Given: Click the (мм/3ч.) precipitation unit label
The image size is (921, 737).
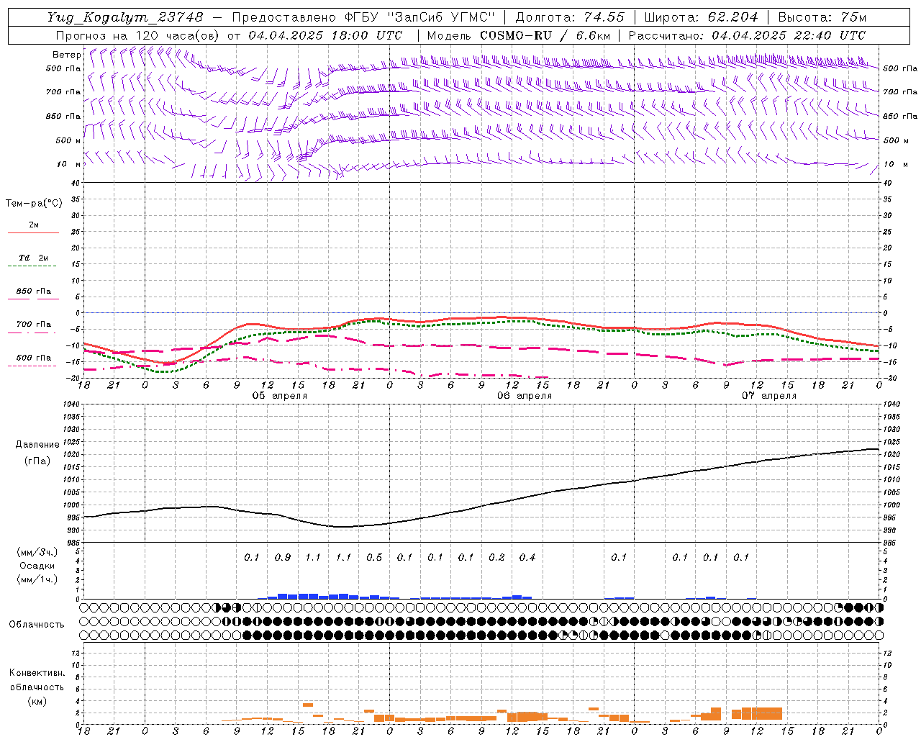Looking at the screenshot, I should point(37,552).
